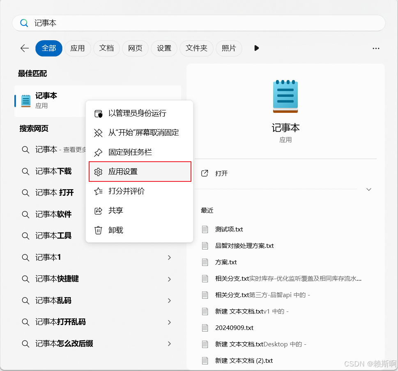
Task: Expand arrow for 记事本乱码 suggestion
Action: click(x=169, y=301)
